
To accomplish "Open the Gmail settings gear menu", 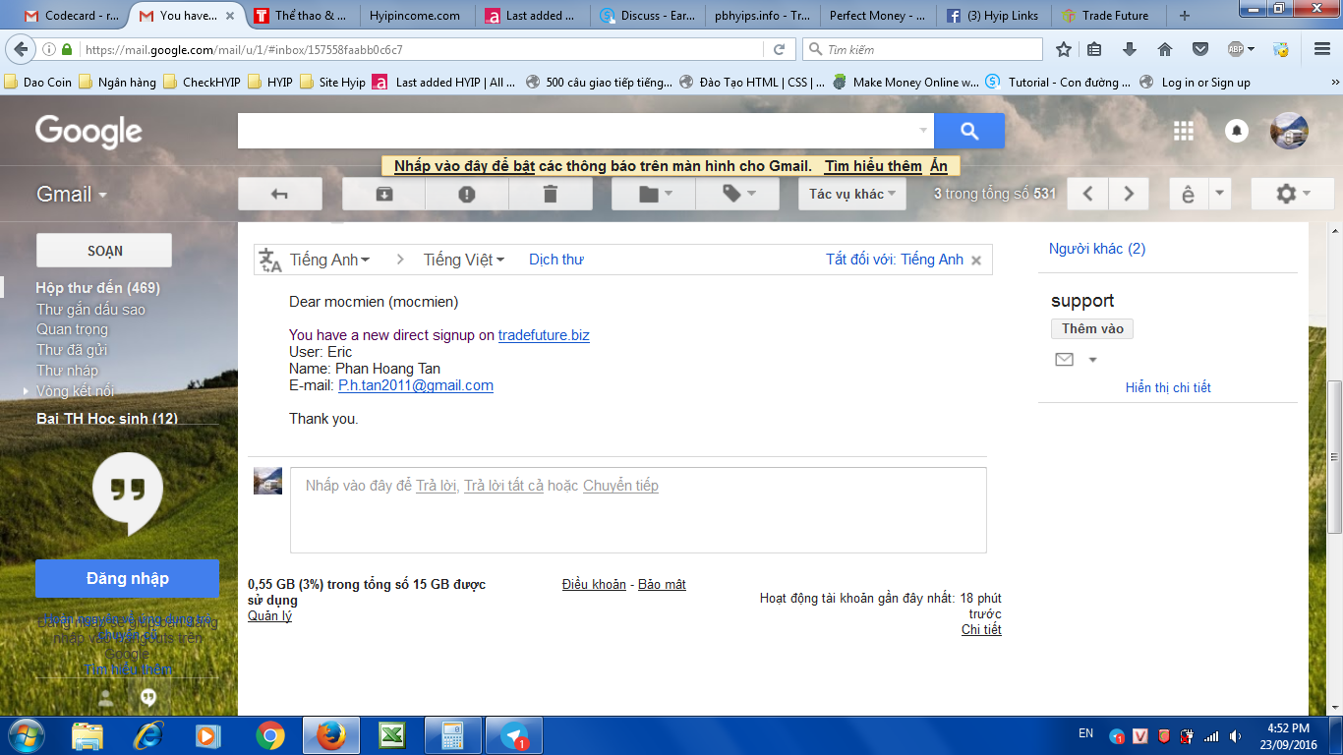I will pos(1292,194).
